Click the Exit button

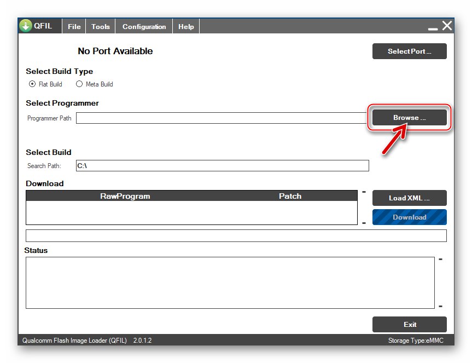click(x=410, y=325)
